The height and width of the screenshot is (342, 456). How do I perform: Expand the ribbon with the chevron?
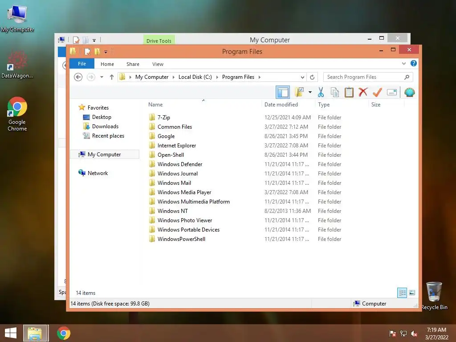coord(403,63)
